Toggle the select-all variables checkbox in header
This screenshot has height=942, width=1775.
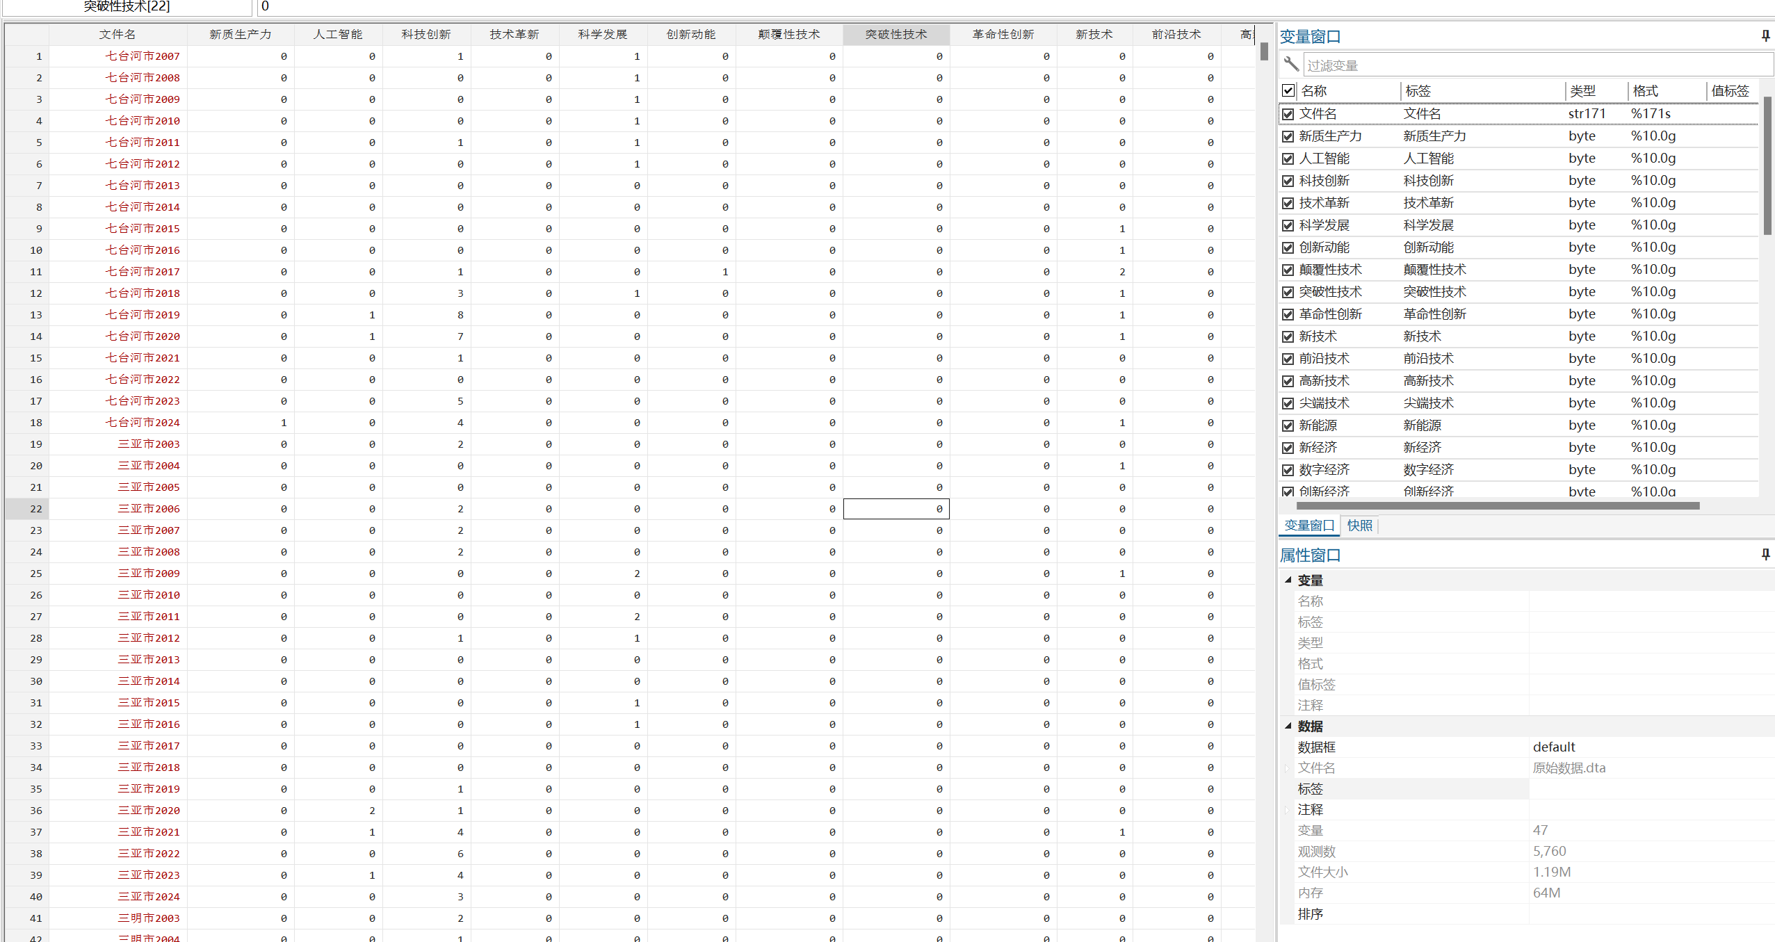coord(1288,90)
